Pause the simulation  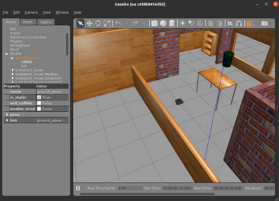78,188
